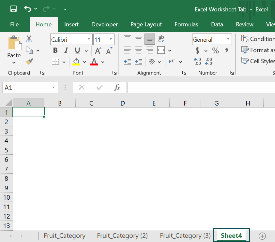The width and height of the screenshot is (275, 242).
Task: Select the Format Painter brush icon
Action: pos(29,61)
